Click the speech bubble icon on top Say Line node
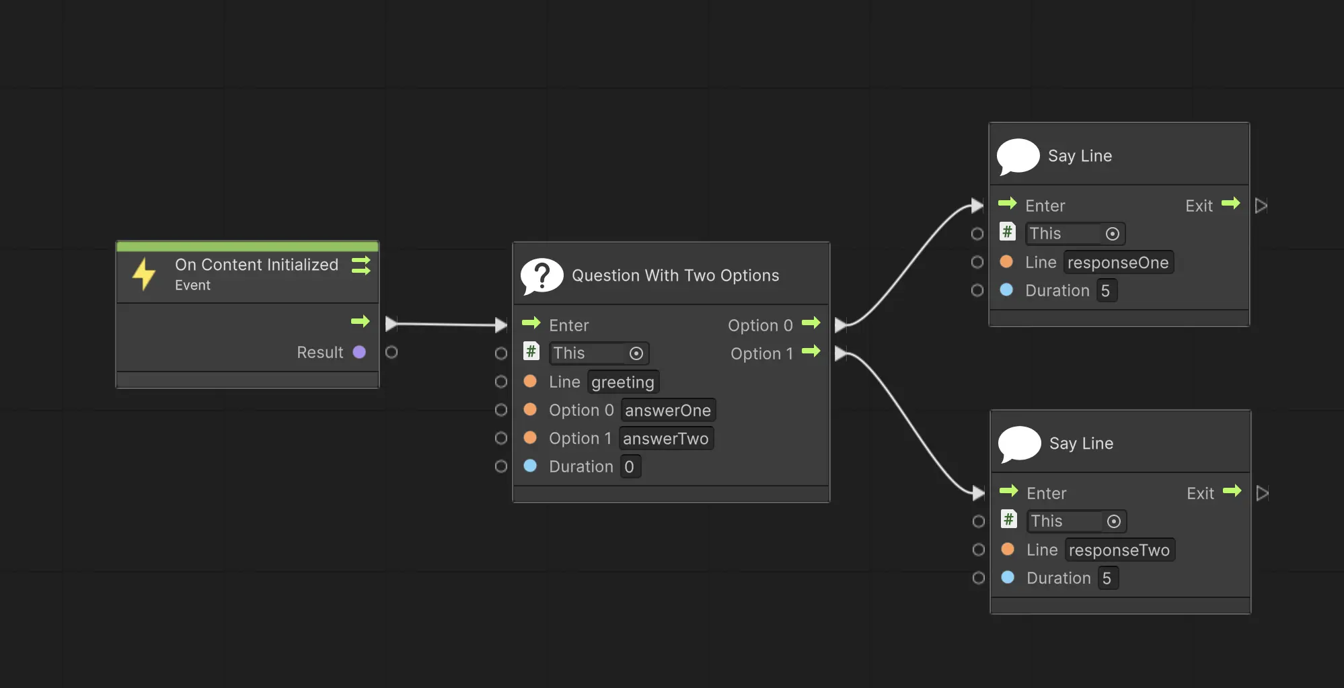 (1018, 155)
